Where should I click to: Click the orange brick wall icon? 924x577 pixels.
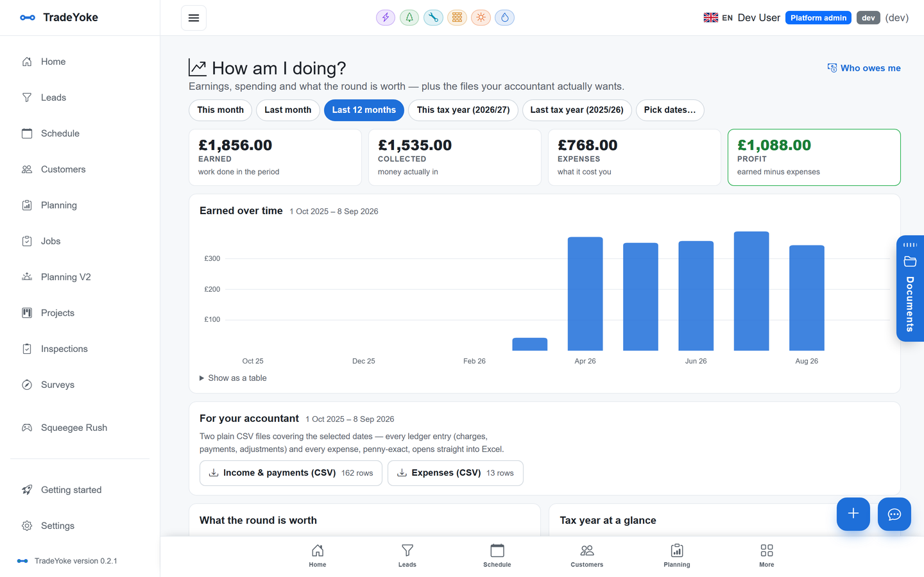coord(457,18)
